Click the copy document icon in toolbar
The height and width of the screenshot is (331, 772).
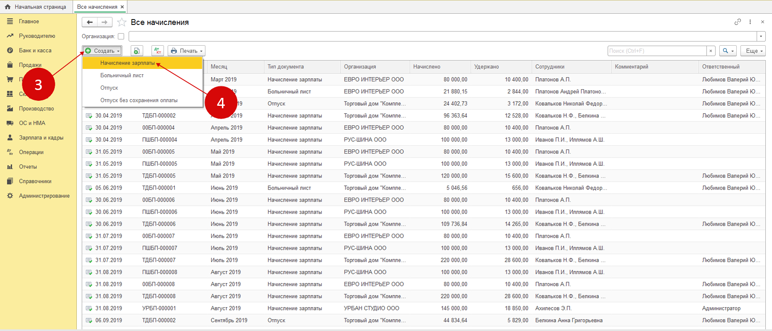[136, 51]
